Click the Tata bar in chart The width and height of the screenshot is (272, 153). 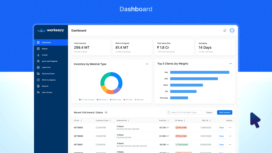click(x=200, y=72)
